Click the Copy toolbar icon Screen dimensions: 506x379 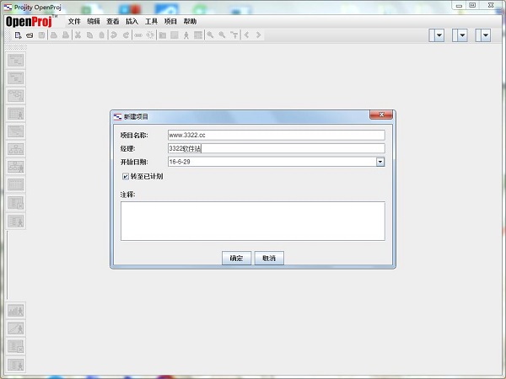(x=89, y=35)
